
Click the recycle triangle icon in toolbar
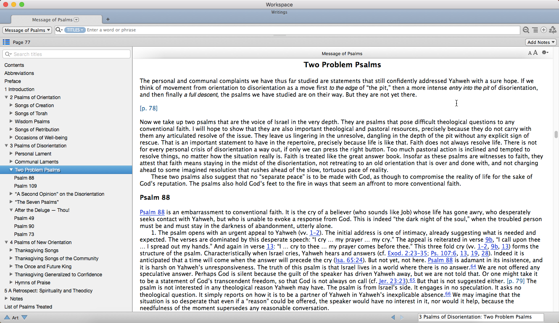(553, 30)
